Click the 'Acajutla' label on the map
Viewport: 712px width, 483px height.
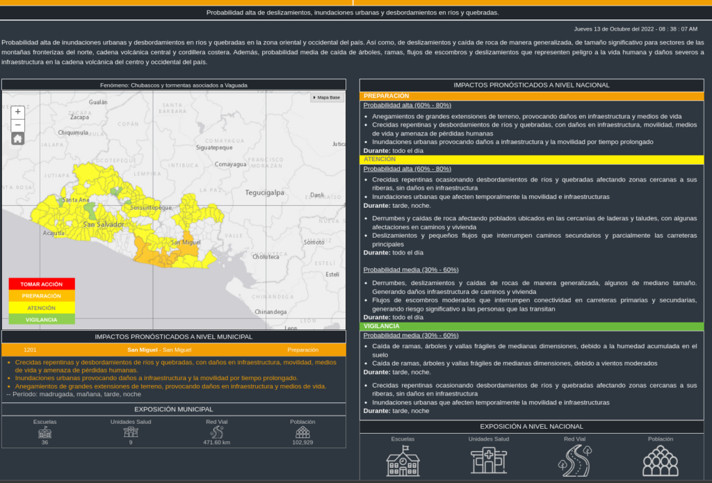click(54, 234)
